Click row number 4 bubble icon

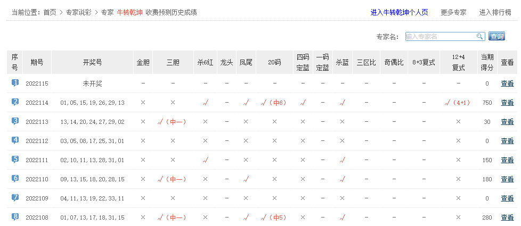coord(15,140)
